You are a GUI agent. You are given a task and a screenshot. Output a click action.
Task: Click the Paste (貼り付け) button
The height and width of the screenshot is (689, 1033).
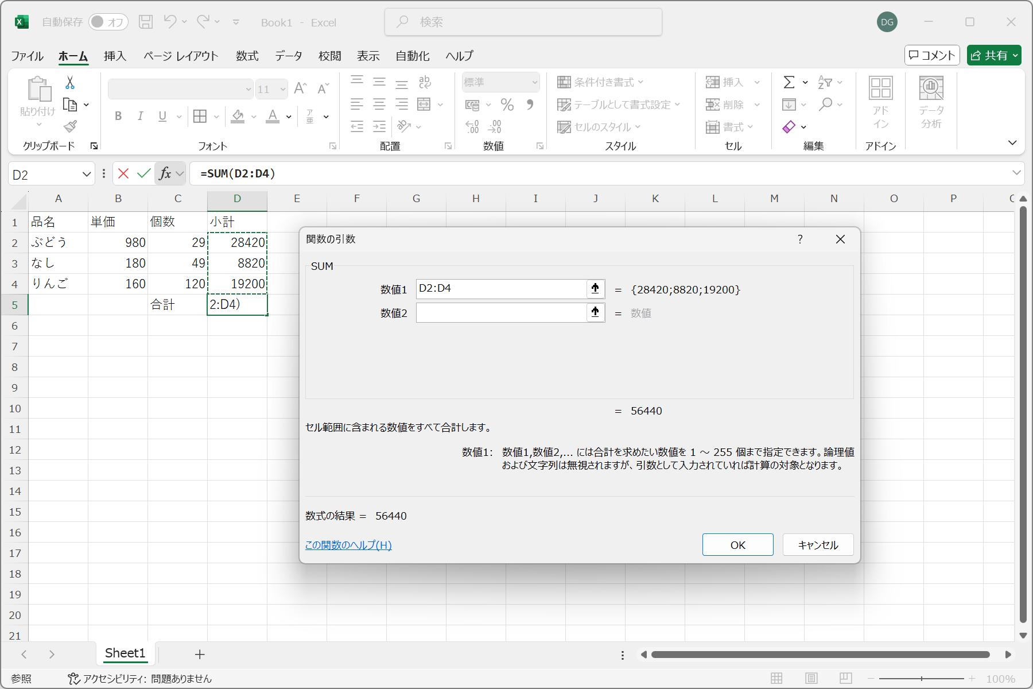pos(38,102)
